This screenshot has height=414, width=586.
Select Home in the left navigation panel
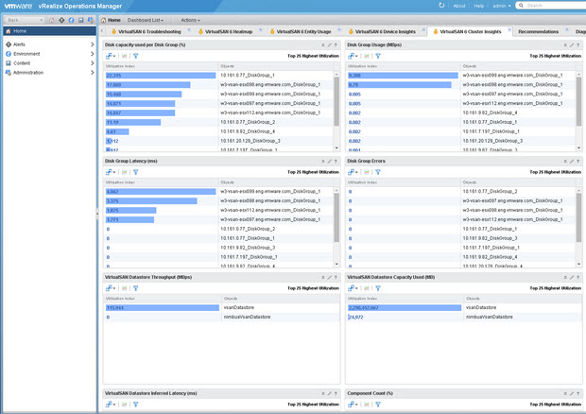(x=49, y=31)
